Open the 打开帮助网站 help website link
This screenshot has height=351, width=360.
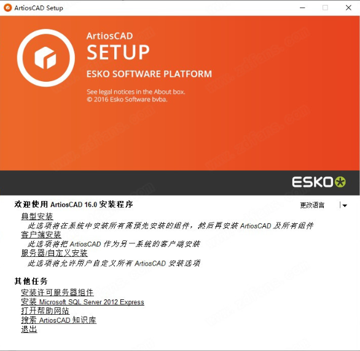(45, 310)
